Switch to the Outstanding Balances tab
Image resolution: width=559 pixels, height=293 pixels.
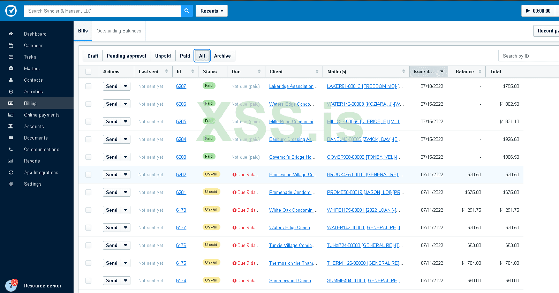119,31
